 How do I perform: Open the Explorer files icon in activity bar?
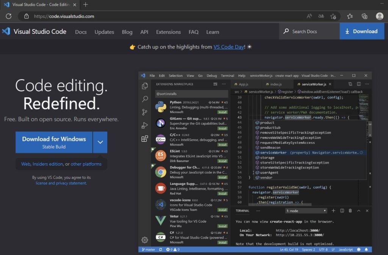[145, 86]
